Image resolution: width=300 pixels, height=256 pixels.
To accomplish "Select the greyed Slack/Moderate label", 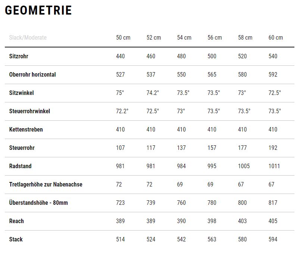I will tap(28, 37).
